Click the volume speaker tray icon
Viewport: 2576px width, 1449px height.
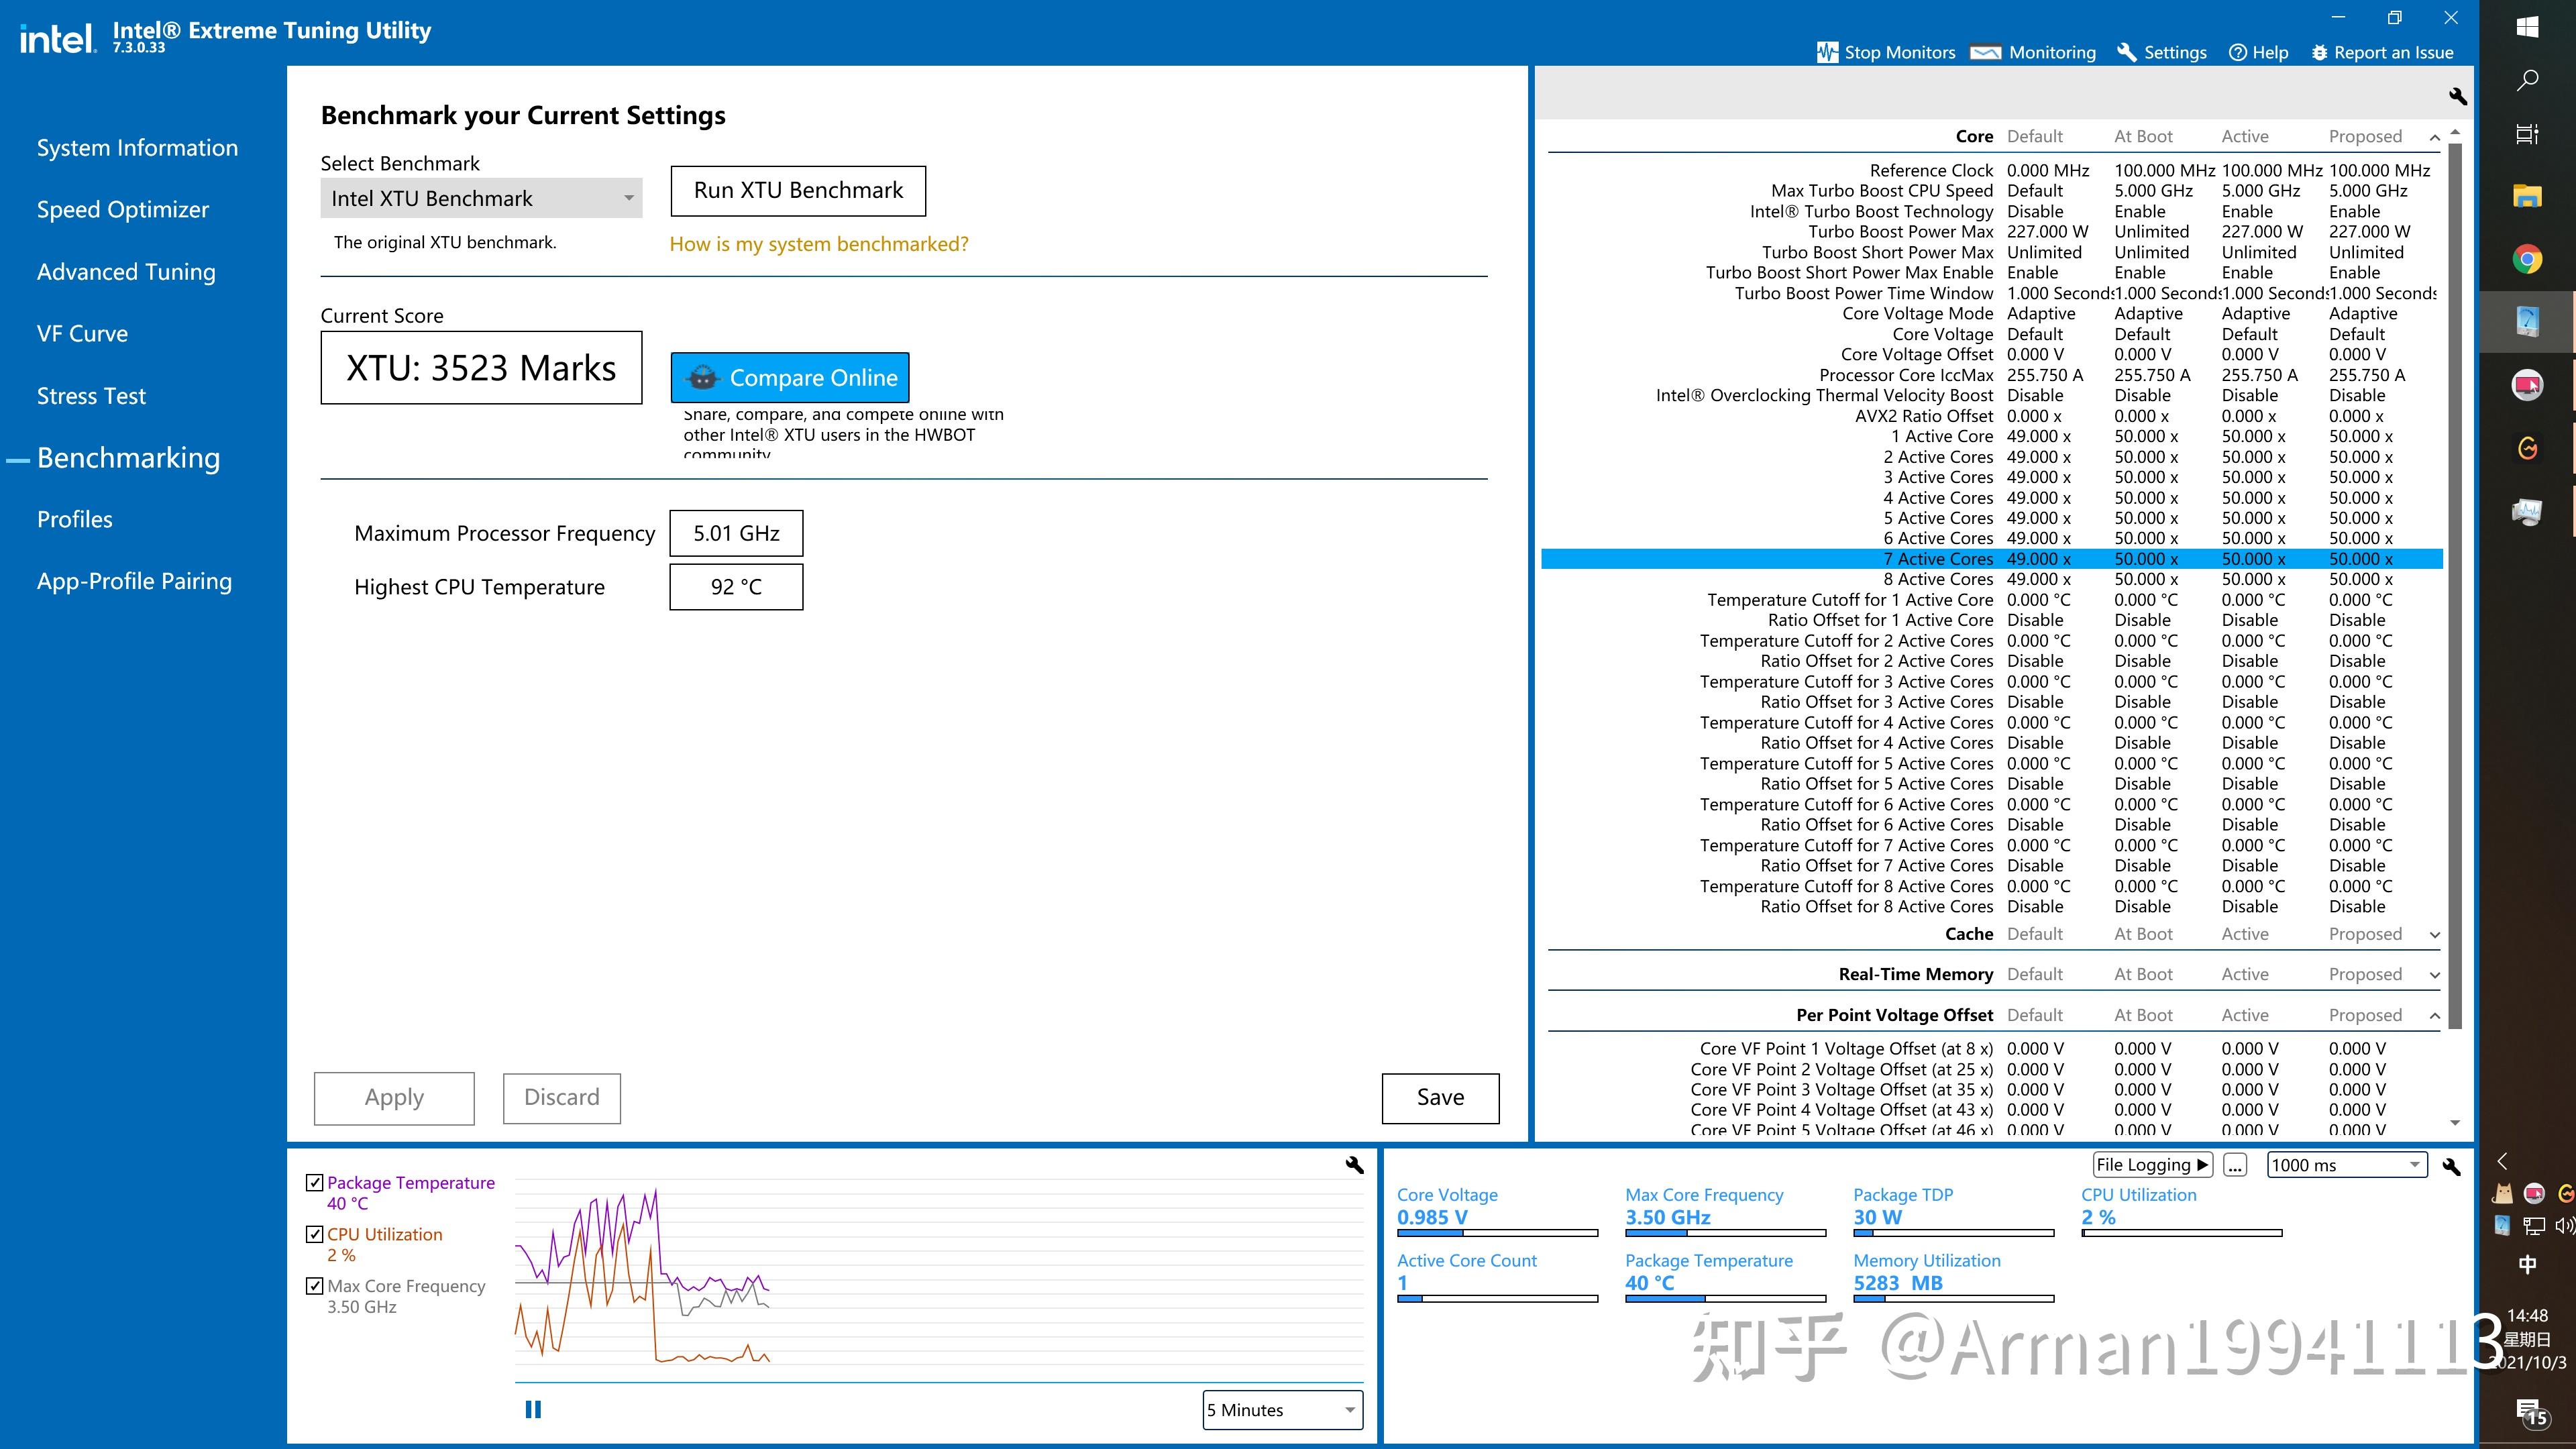2564,1225
